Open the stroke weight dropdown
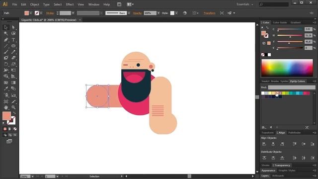This screenshot has height=179, width=318. [x=73, y=13]
